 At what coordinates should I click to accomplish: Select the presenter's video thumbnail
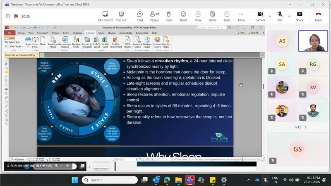point(313,41)
